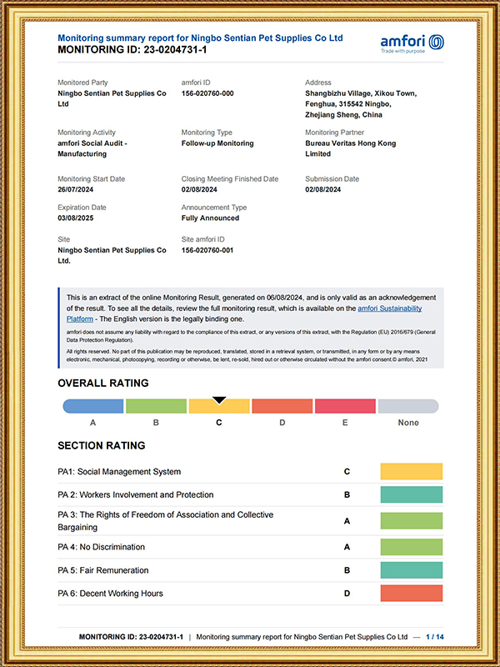The width and height of the screenshot is (500, 667).
Task: Click the black rating pointer triangle
Action: tap(219, 400)
